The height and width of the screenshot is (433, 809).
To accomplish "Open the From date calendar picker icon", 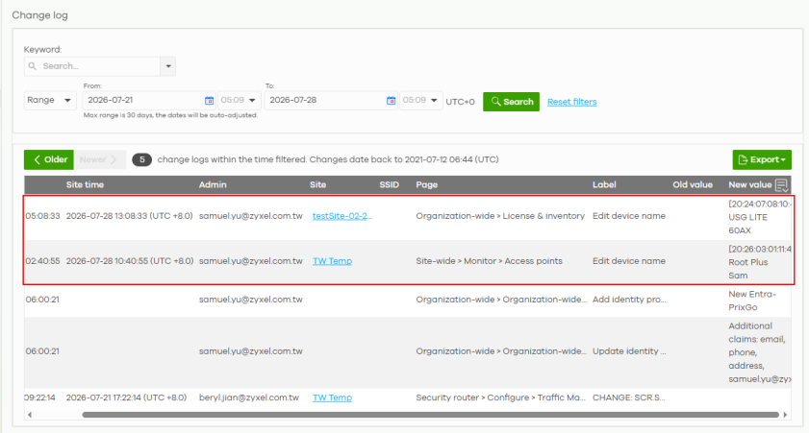I will pyautogui.click(x=209, y=101).
